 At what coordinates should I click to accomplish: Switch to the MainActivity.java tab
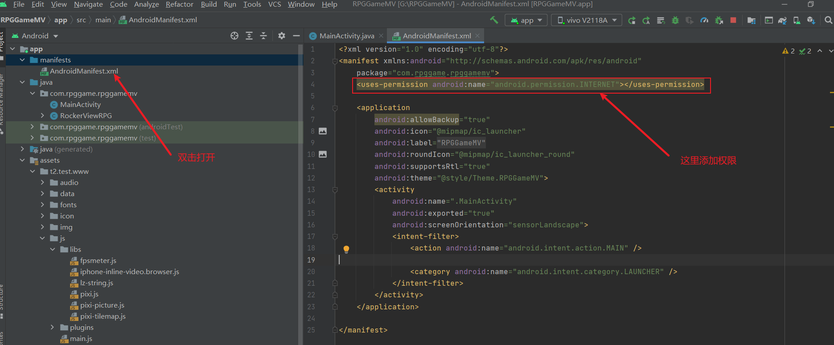coord(347,36)
